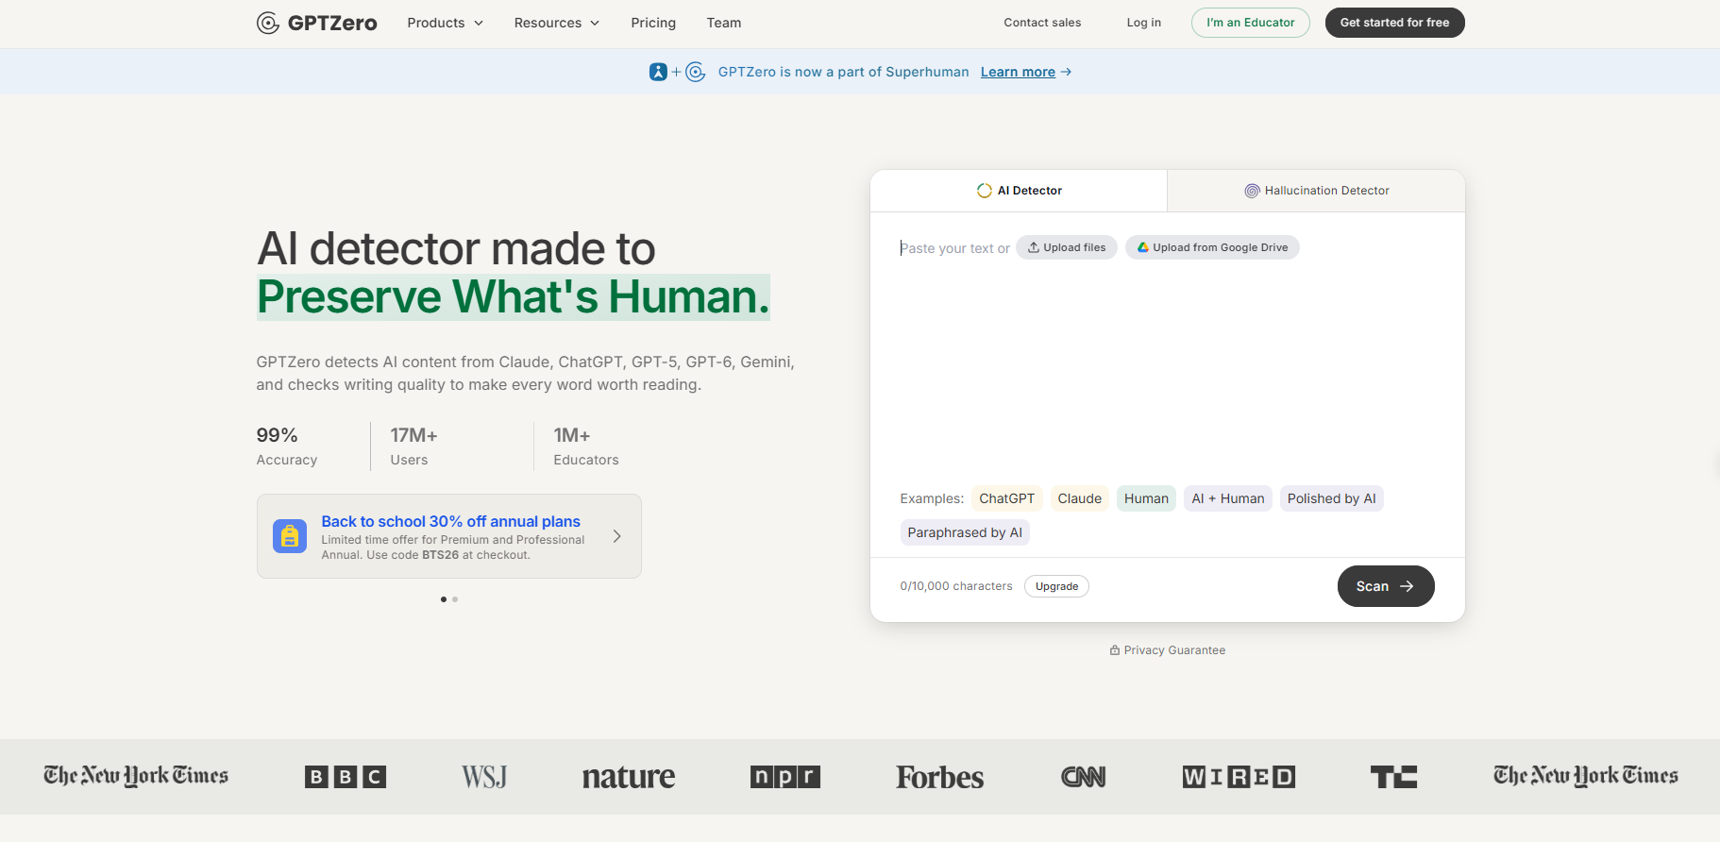Click Upload from Google Drive button

(x=1212, y=247)
